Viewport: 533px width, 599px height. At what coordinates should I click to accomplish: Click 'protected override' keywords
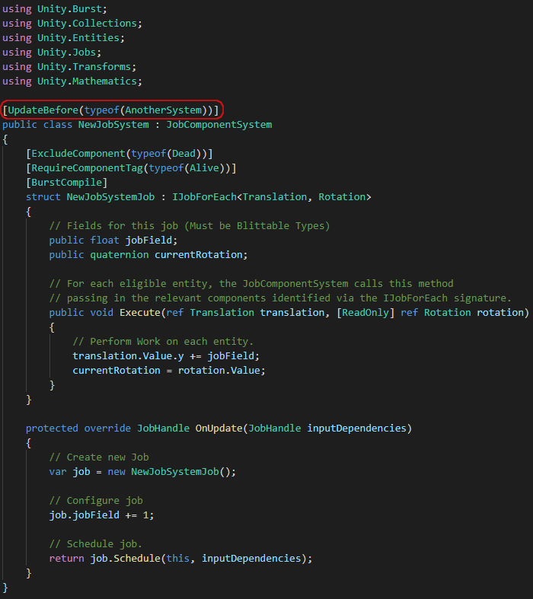78,429
